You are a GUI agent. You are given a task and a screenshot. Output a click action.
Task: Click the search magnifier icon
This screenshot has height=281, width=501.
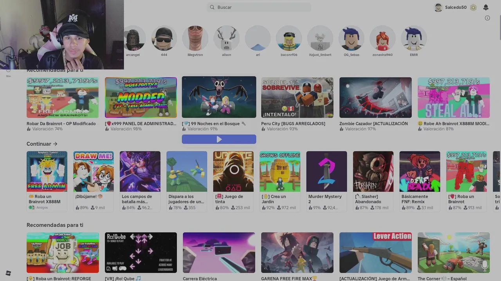[x=212, y=7]
